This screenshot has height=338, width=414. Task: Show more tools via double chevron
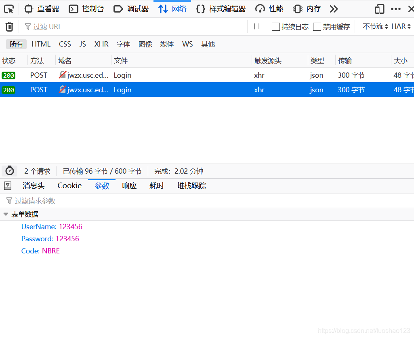click(334, 9)
